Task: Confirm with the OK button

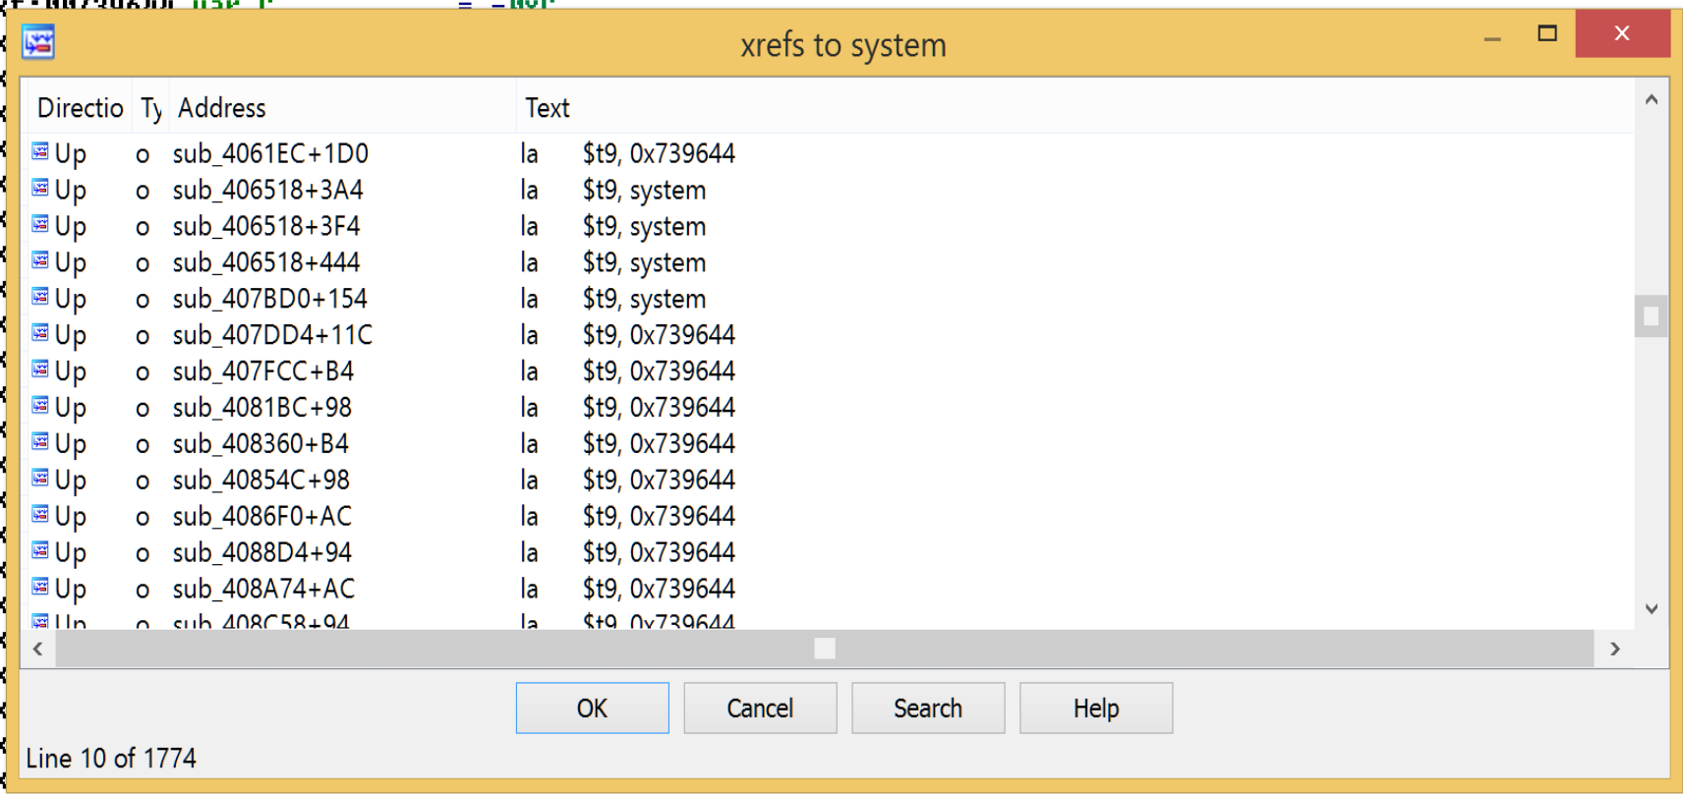Action: [592, 708]
